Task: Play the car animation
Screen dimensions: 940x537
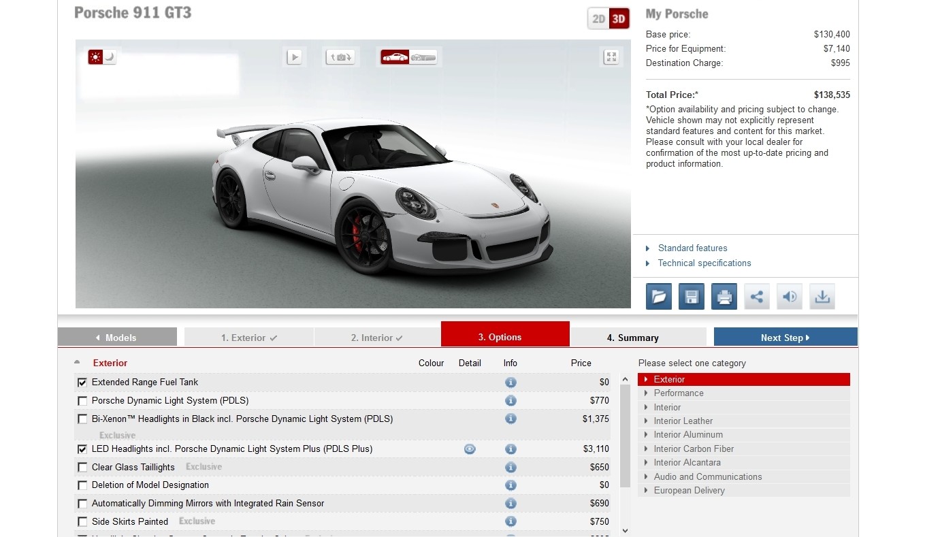Action: [x=294, y=57]
